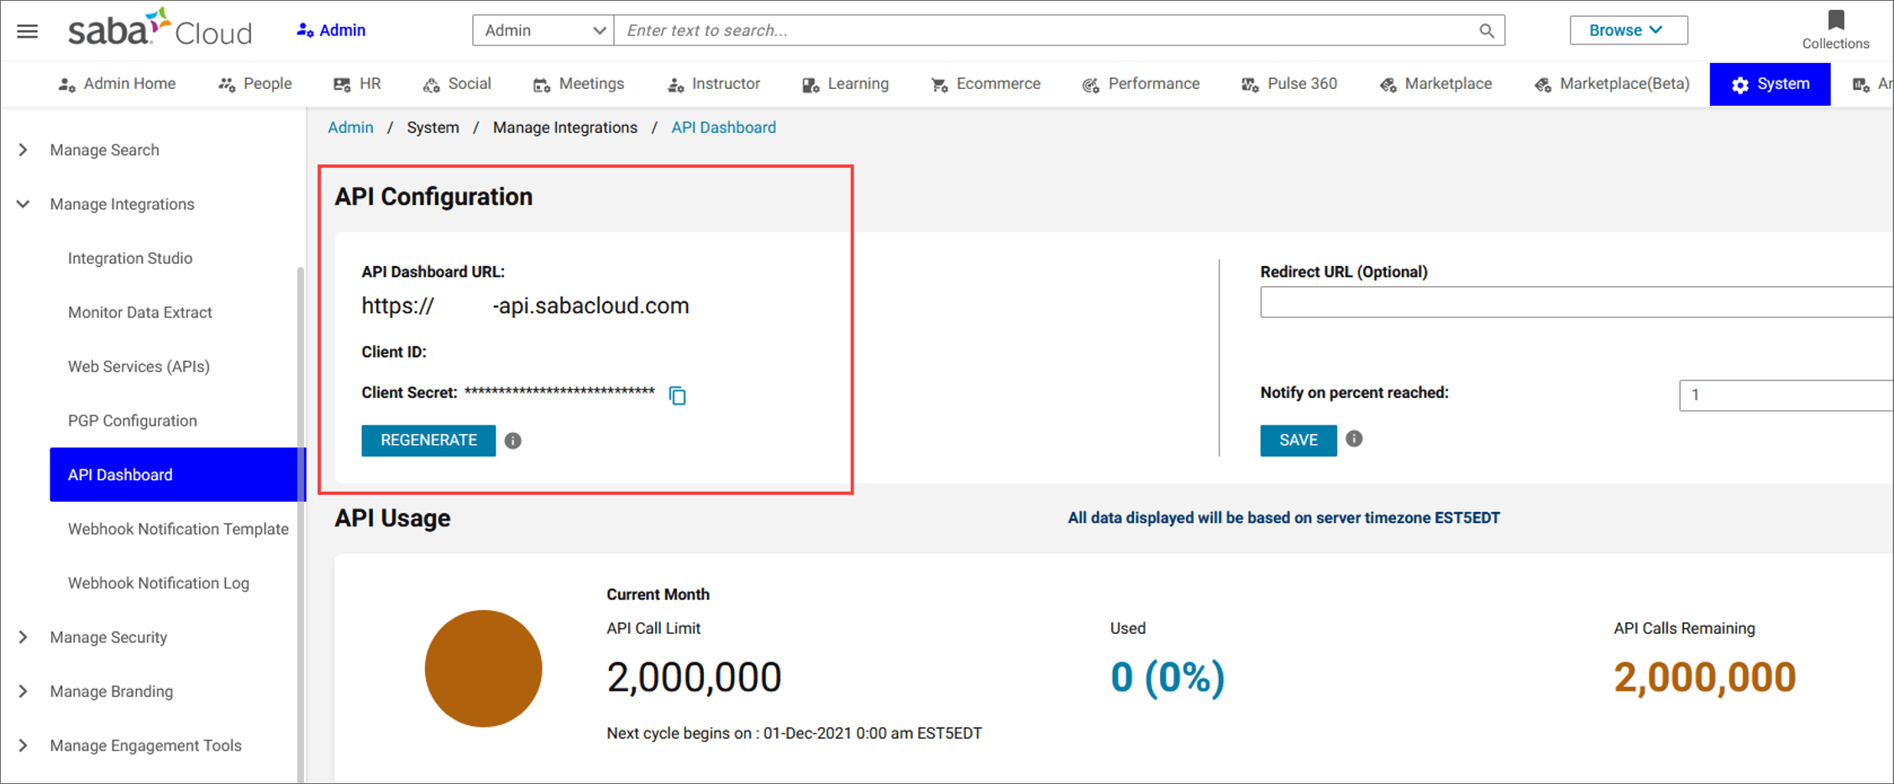Open the Admin Home tab
This screenshot has height=784, width=1894.
click(x=117, y=84)
